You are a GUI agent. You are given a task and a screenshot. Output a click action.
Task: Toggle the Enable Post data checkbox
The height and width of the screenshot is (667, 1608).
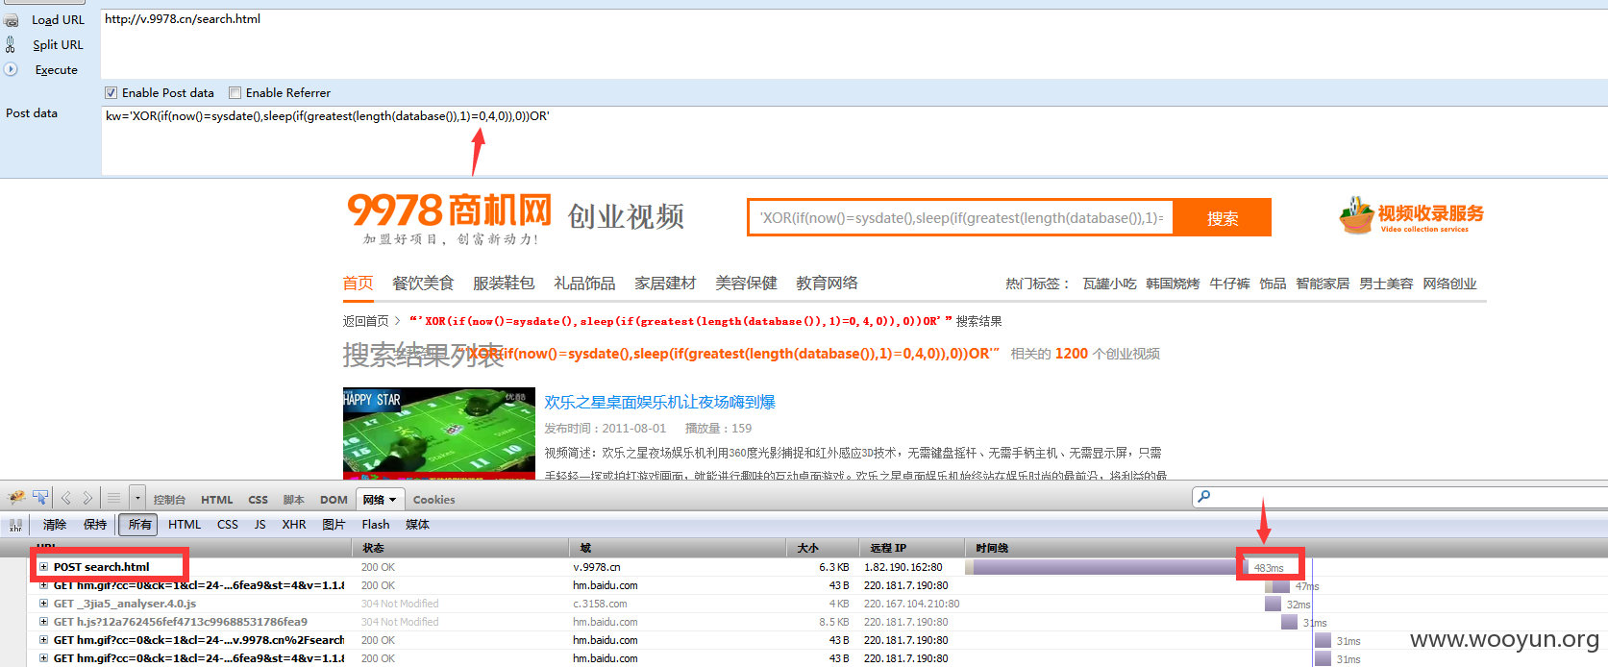click(111, 93)
